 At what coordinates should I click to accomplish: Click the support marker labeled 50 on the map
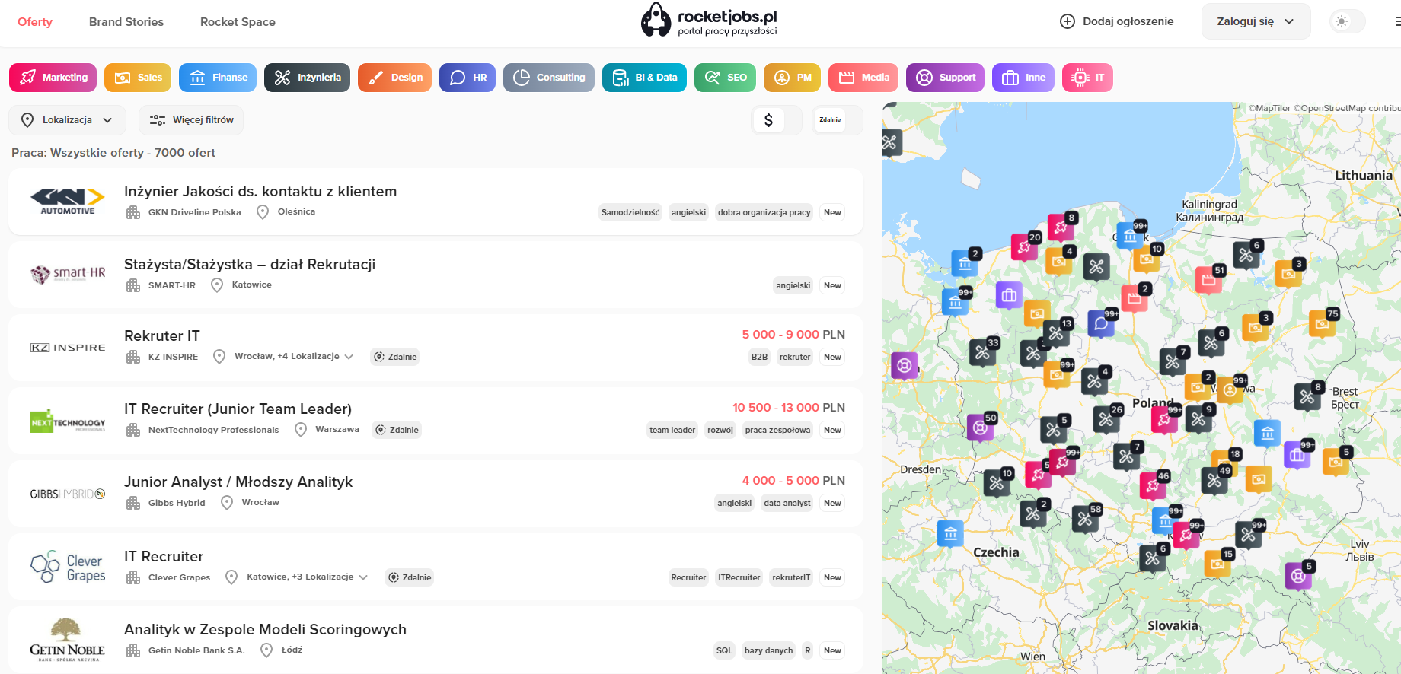point(981,428)
